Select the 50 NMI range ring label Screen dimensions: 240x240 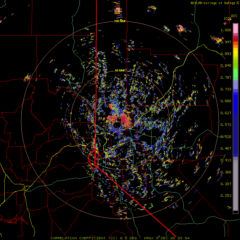point(120,70)
